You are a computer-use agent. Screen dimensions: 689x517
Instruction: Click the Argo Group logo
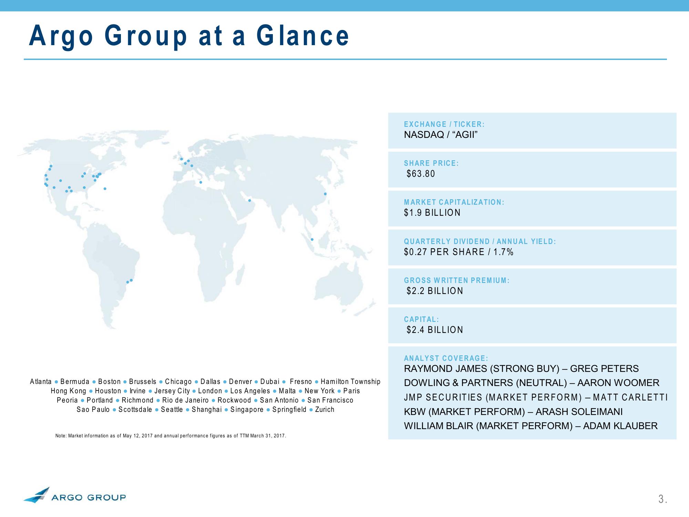coord(75,495)
